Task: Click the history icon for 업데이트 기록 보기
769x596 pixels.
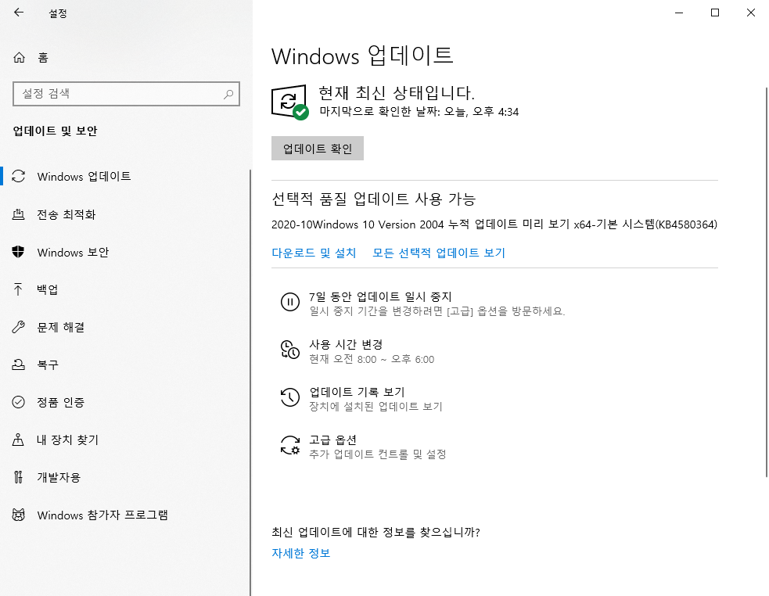Action: tap(290, 397)
